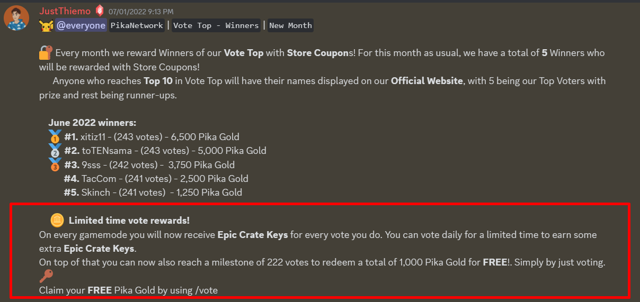Click the xitiz11 first place entry
Image resolution: width=640 pixels, height=302 pixels.
tap(152, 137)
